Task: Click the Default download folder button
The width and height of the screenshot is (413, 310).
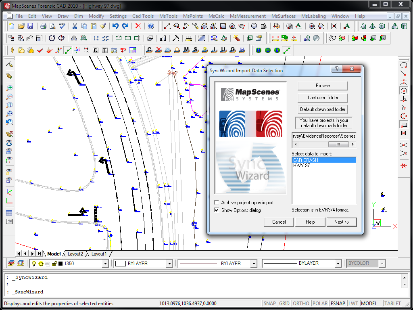Action: click(323, 109)
